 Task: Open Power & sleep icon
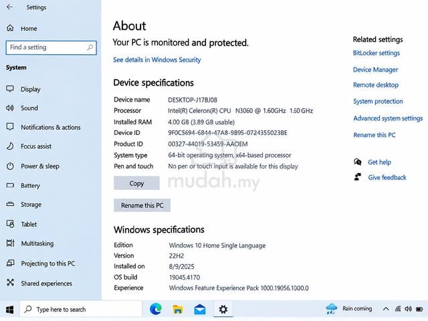[x=10, y=166]
